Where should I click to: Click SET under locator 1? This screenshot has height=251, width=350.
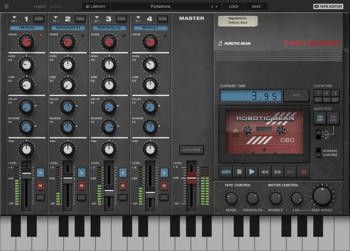[318, 100]
